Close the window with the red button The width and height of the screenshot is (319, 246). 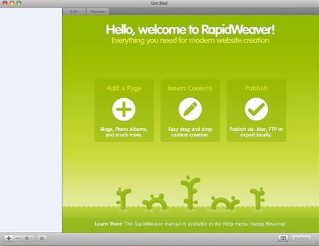tap(4, 3)
